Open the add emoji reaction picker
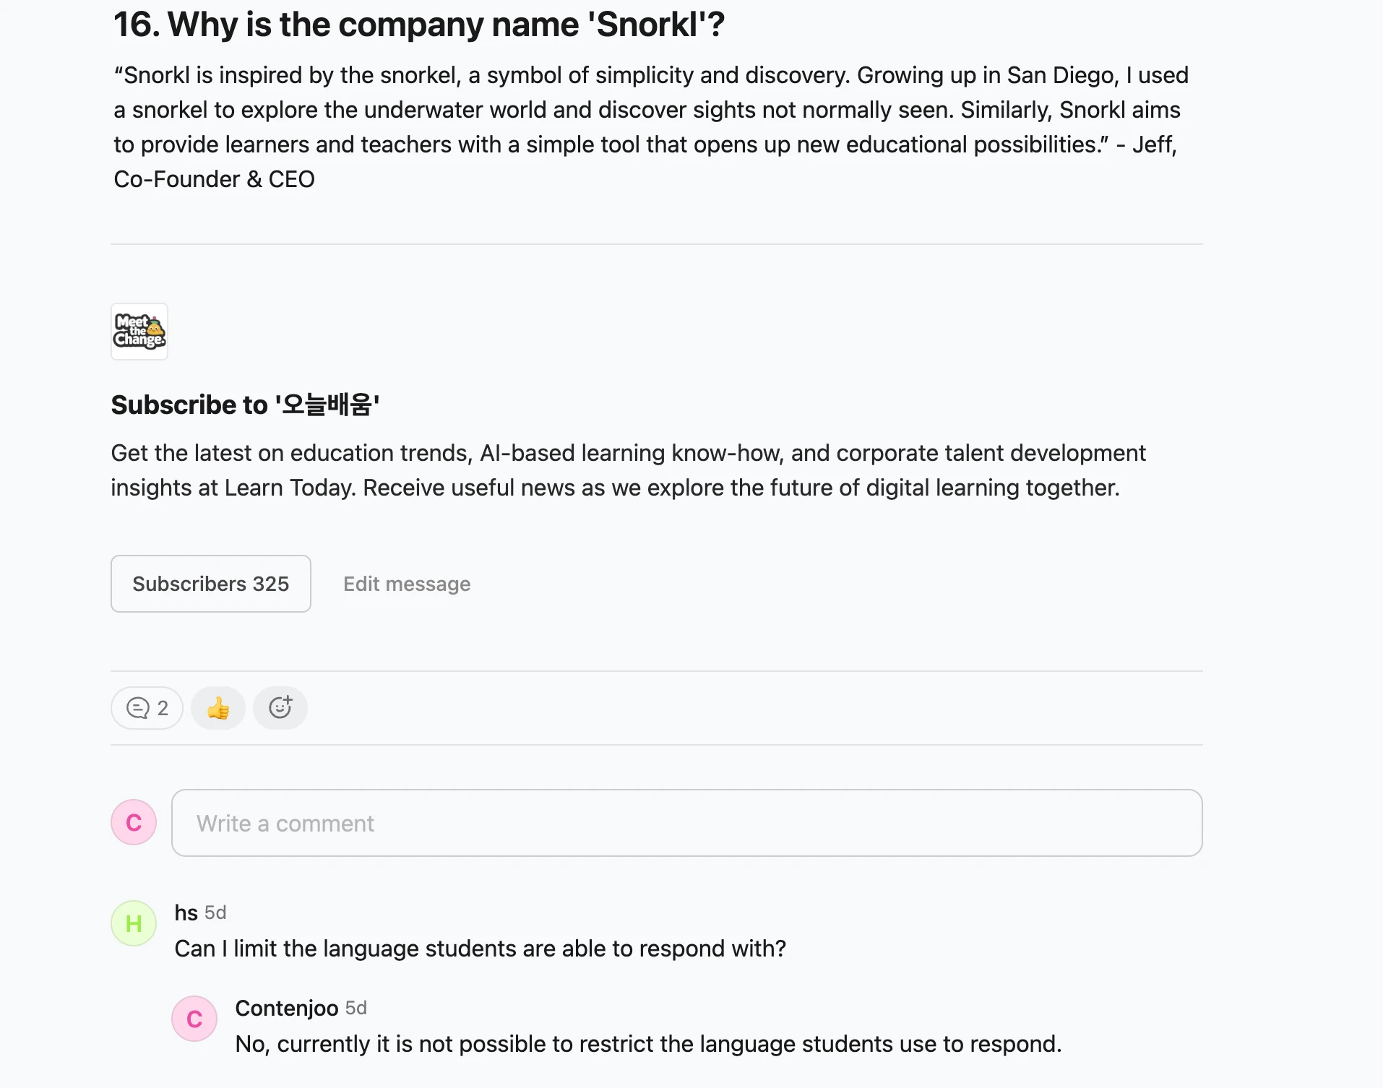Viewport: 1383px width, 1088px height. [280, 708]
